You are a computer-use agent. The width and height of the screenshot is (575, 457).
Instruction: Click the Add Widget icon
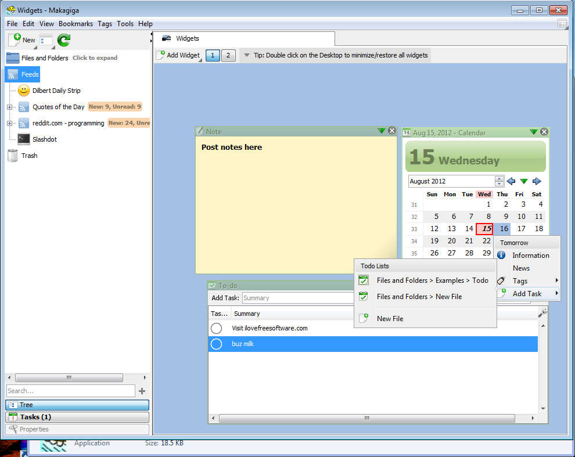(161, 55)
